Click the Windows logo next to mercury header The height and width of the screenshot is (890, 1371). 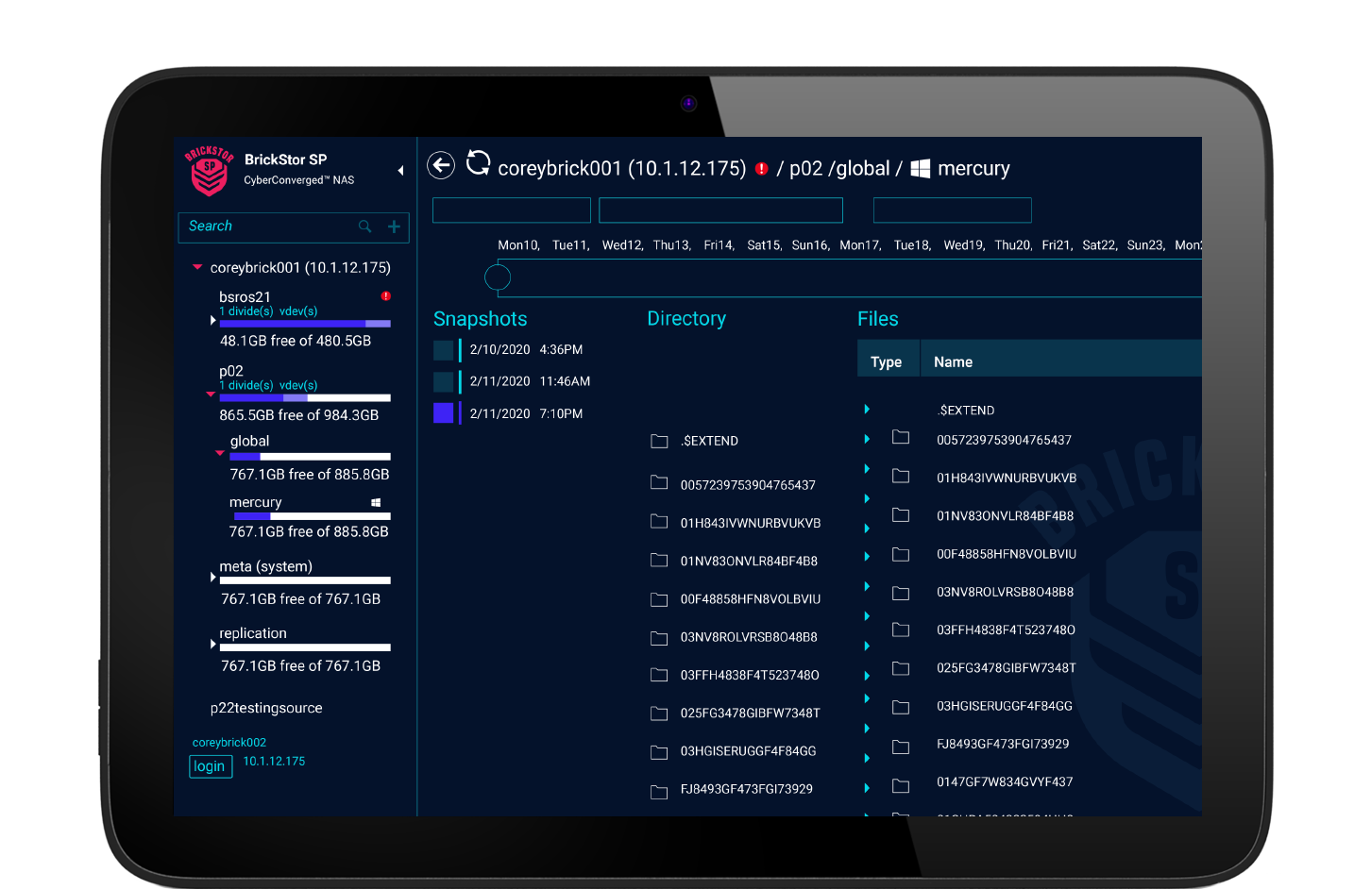[x=921, y=168]
